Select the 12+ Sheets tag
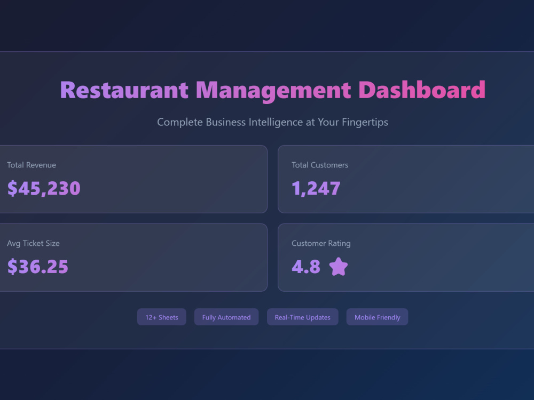Screen dimensions: 534x400 tap(162, 317)
